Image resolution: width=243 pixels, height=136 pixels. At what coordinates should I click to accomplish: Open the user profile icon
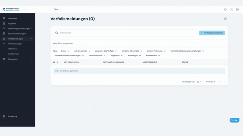tap(231, 10)
